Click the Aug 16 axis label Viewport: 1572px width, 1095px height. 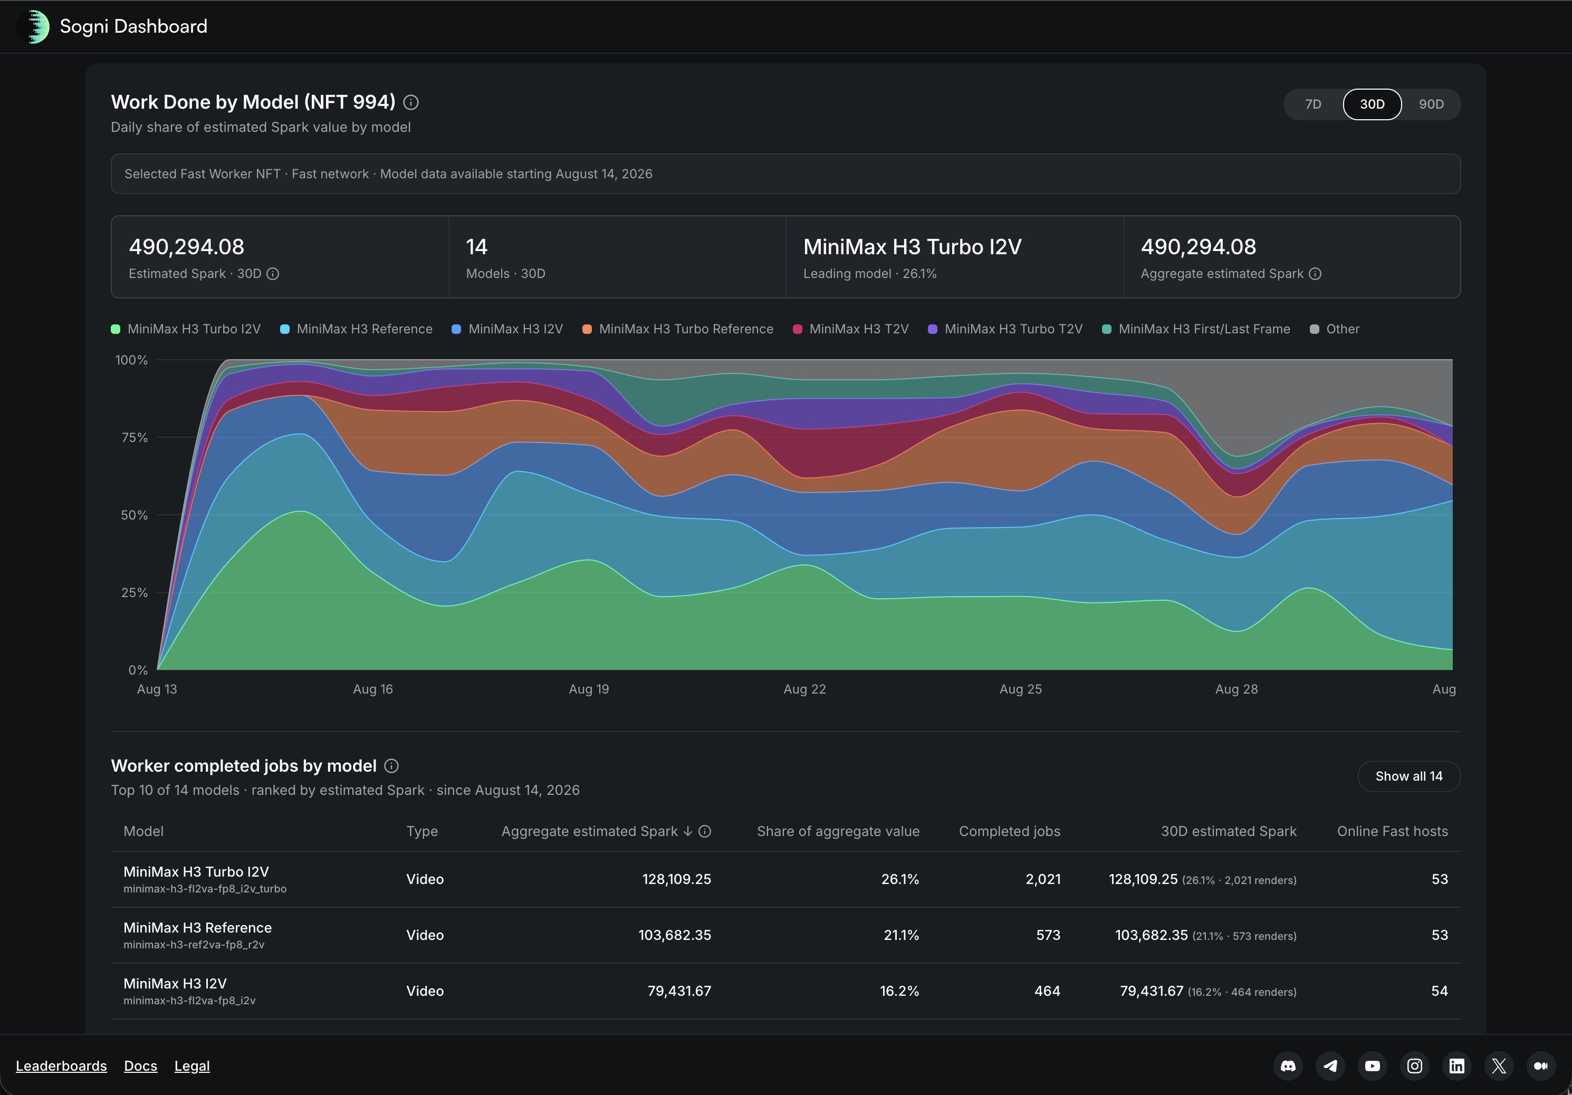coord(373,689)
